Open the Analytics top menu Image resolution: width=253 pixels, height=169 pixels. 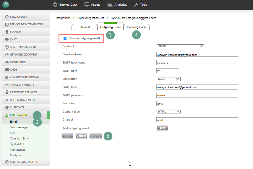[117, 5]
